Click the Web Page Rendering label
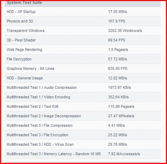The width and height of the screenshot is (167, 164). [24, 50]
